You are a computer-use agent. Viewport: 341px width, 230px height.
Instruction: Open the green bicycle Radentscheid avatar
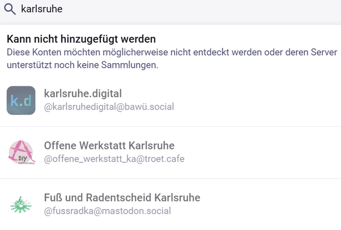coord(21,204)
